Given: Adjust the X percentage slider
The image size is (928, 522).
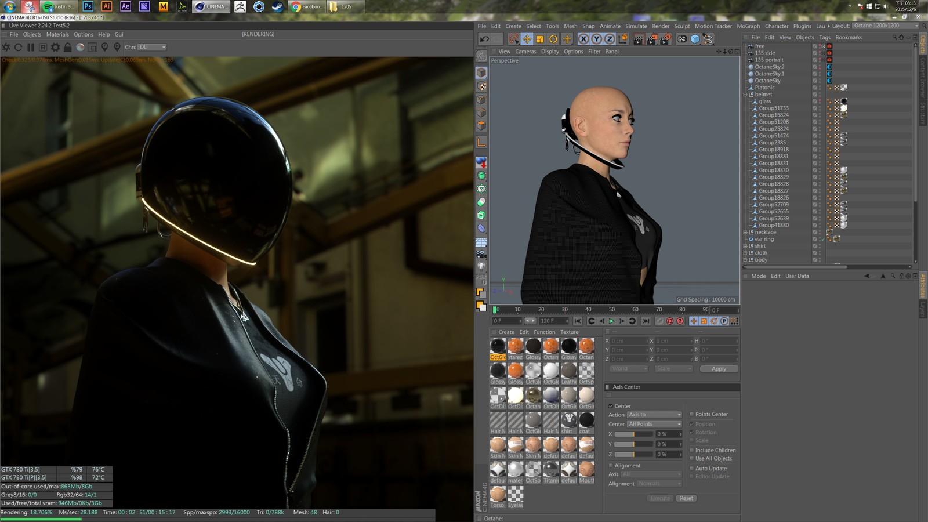Looking at the screenshot, I should 633,434.
